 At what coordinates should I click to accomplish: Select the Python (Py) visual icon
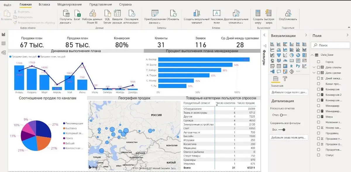(298, 66)
